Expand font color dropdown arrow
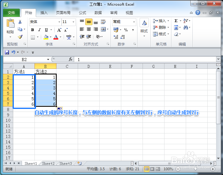Screen dimensions: 223x175 click(x=60, y=37)
